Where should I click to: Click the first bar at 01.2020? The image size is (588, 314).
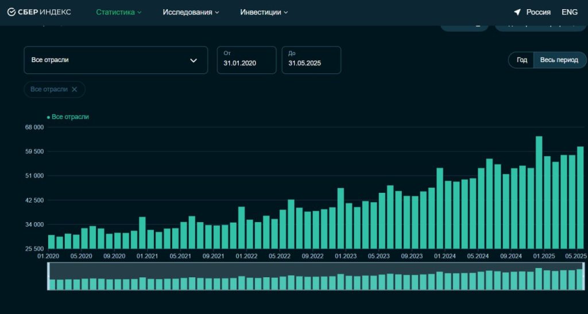point(52,242)
